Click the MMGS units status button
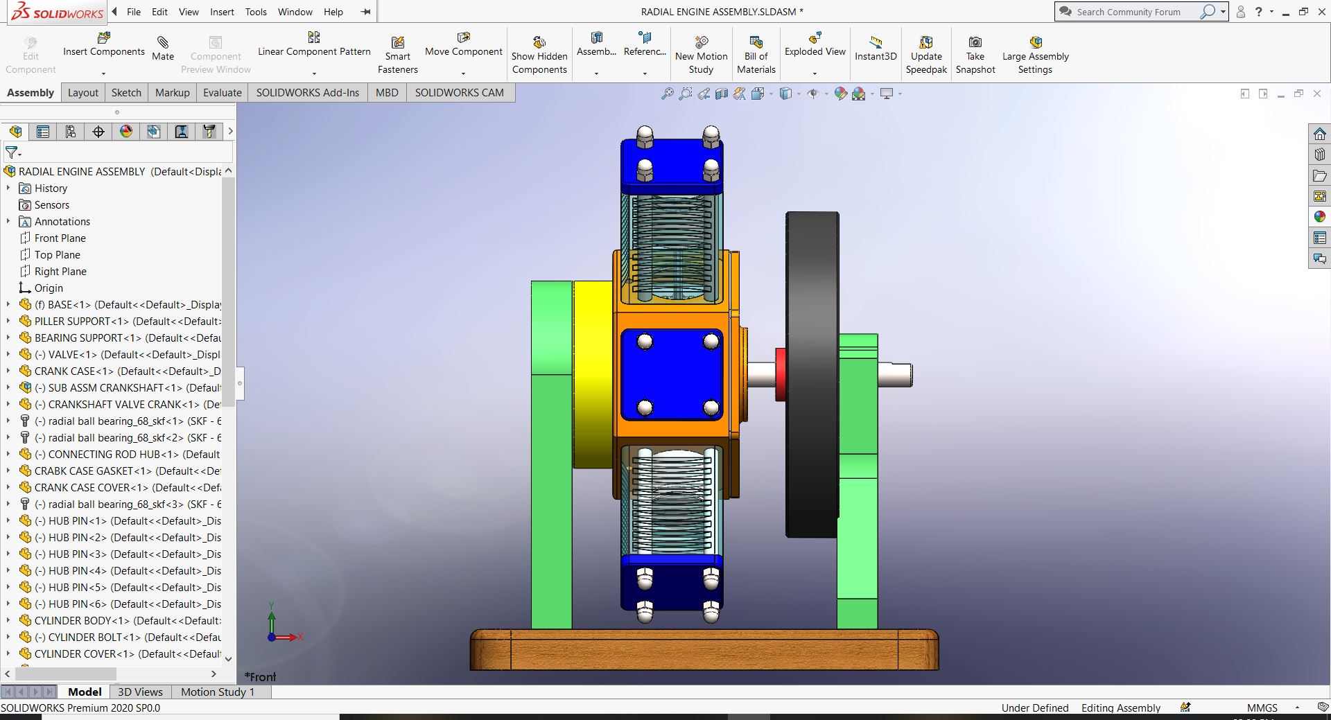This screenshot has height=720, width=1331. 1262,708
